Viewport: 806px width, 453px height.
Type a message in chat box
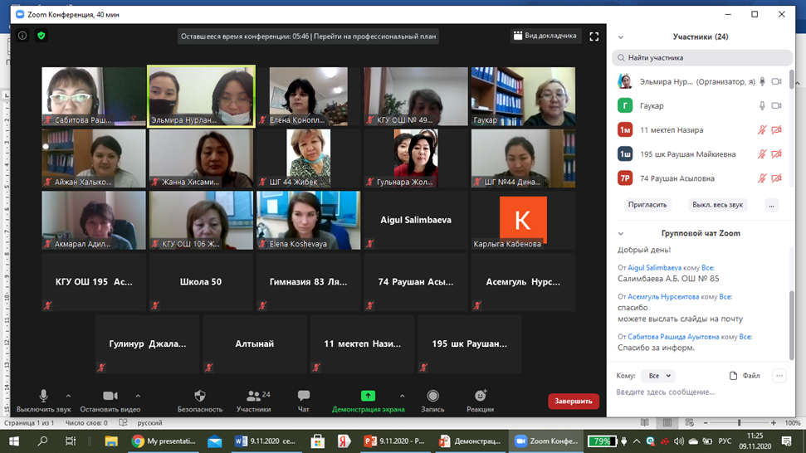[x=701, y=392]
